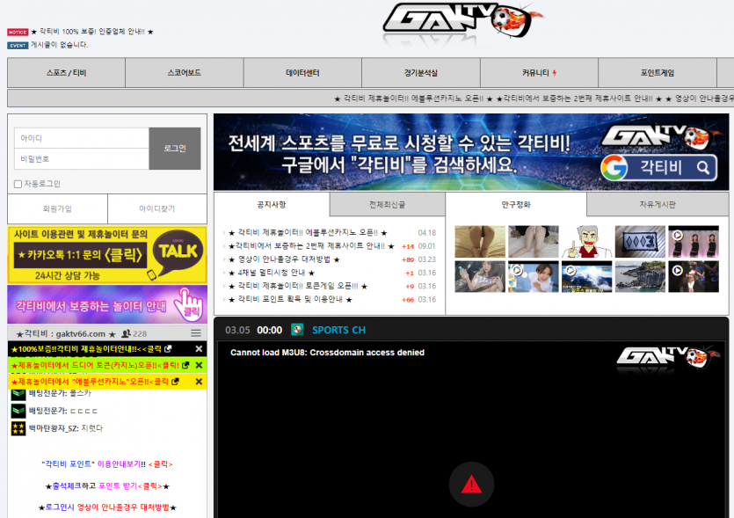Image resolution: width=734 pixels, height=518 pixels.
Task: Click the KakaoTalk TALK speech bubble icon
Action: (x=178, y=252)
